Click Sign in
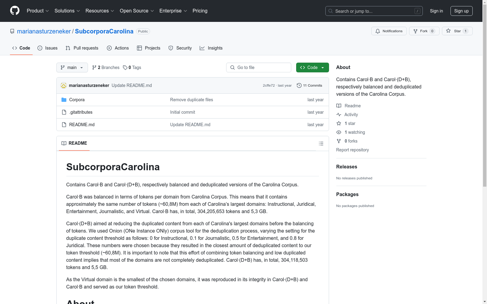 [436, 11]
